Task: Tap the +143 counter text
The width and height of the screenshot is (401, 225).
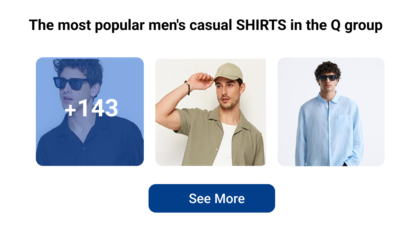Action: click(x=91, y=108)
